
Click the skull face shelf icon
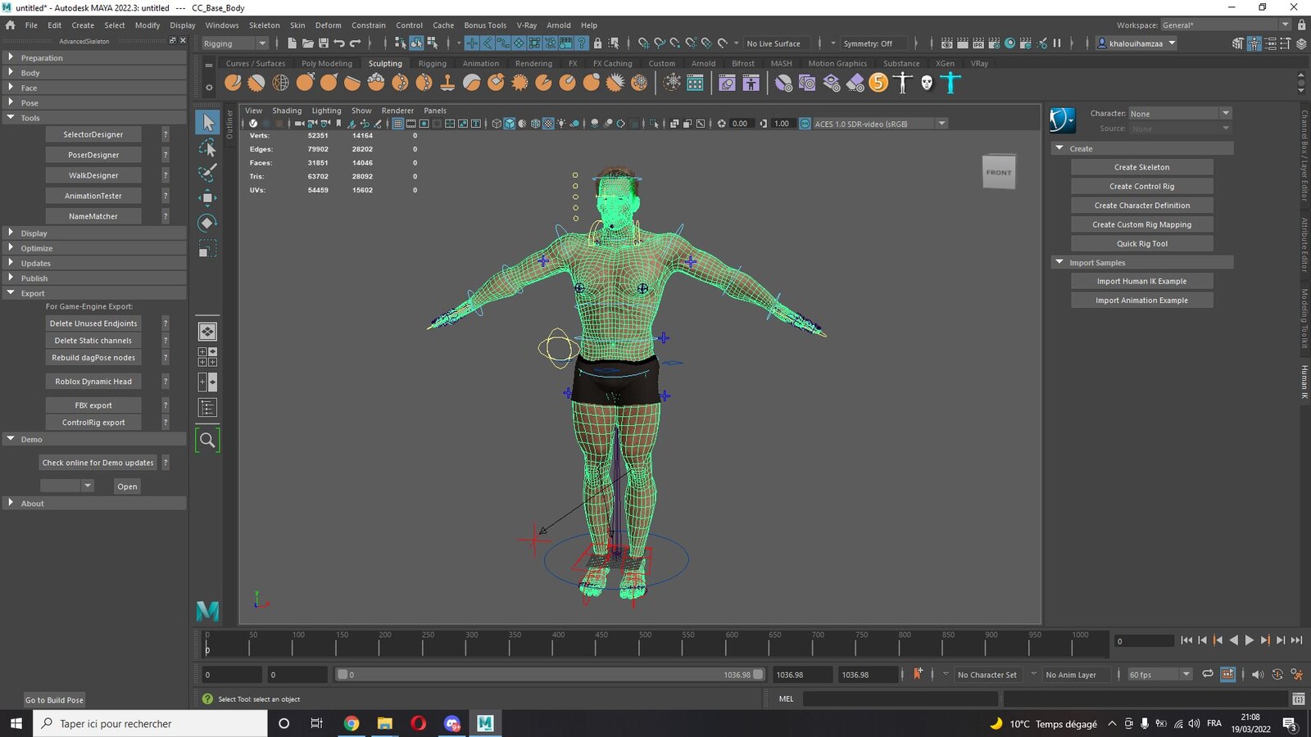(x=927, y=83)
